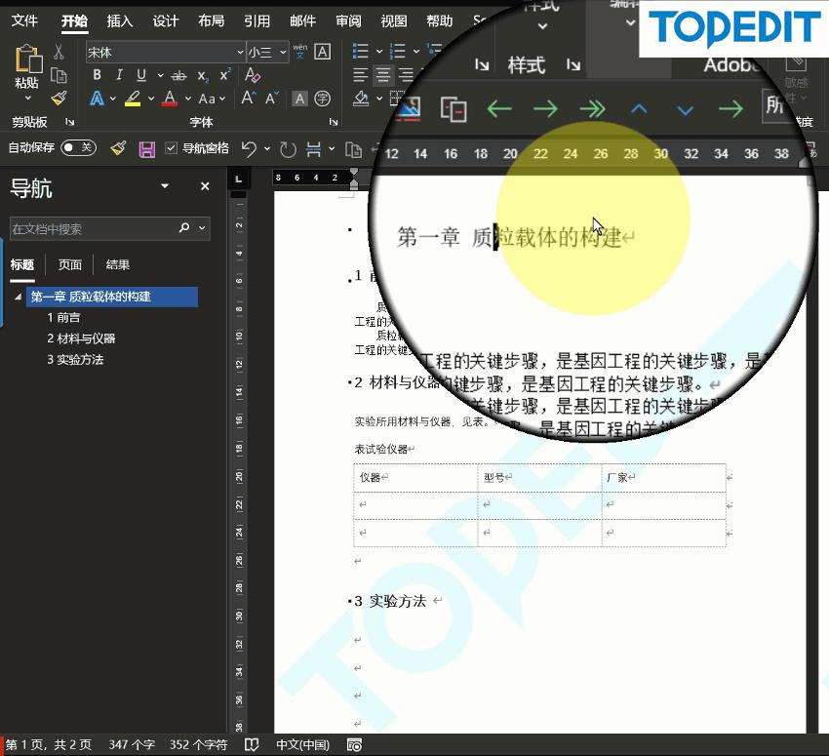Click the spell check status bar icon
This screenshot has height=756, width=829.
(x=252, y=743)
